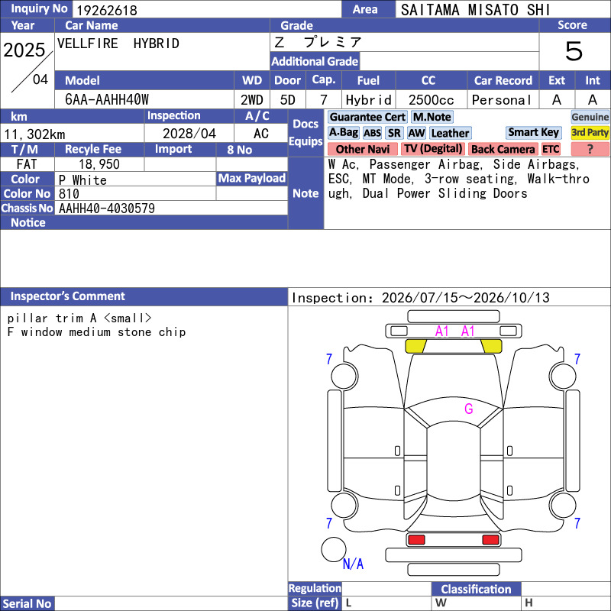
Task: Click the A-Bag equipment badge
Action: (343, 133)
